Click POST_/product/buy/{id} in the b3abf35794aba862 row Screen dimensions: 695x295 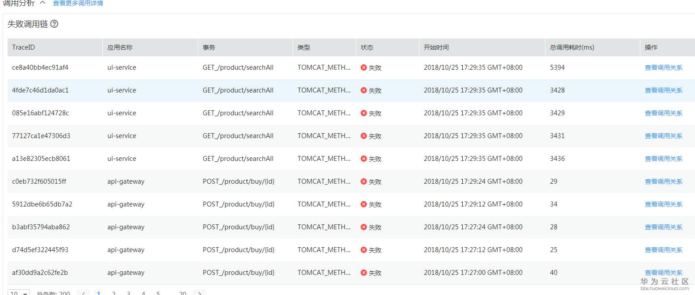pos(239,227)
